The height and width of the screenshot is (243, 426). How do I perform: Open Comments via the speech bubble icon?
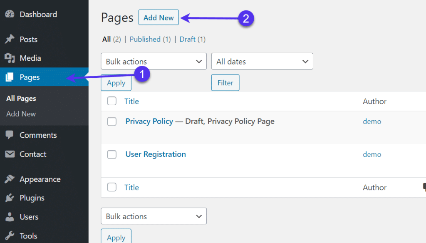point(10,135)
